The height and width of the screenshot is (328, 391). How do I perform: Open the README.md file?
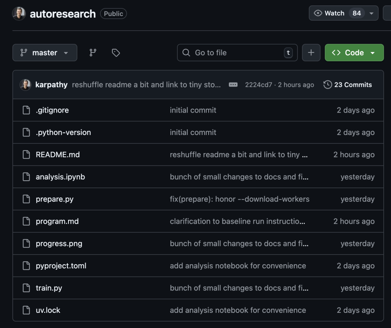(58, 155)
